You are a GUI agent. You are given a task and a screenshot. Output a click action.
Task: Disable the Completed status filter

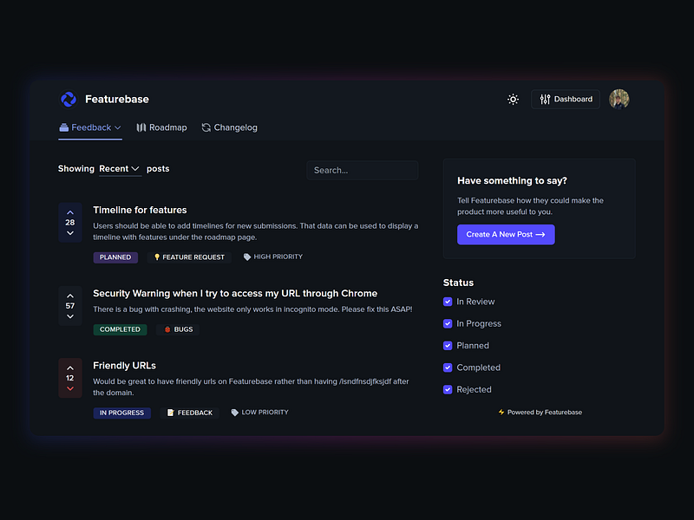(446, 367)
